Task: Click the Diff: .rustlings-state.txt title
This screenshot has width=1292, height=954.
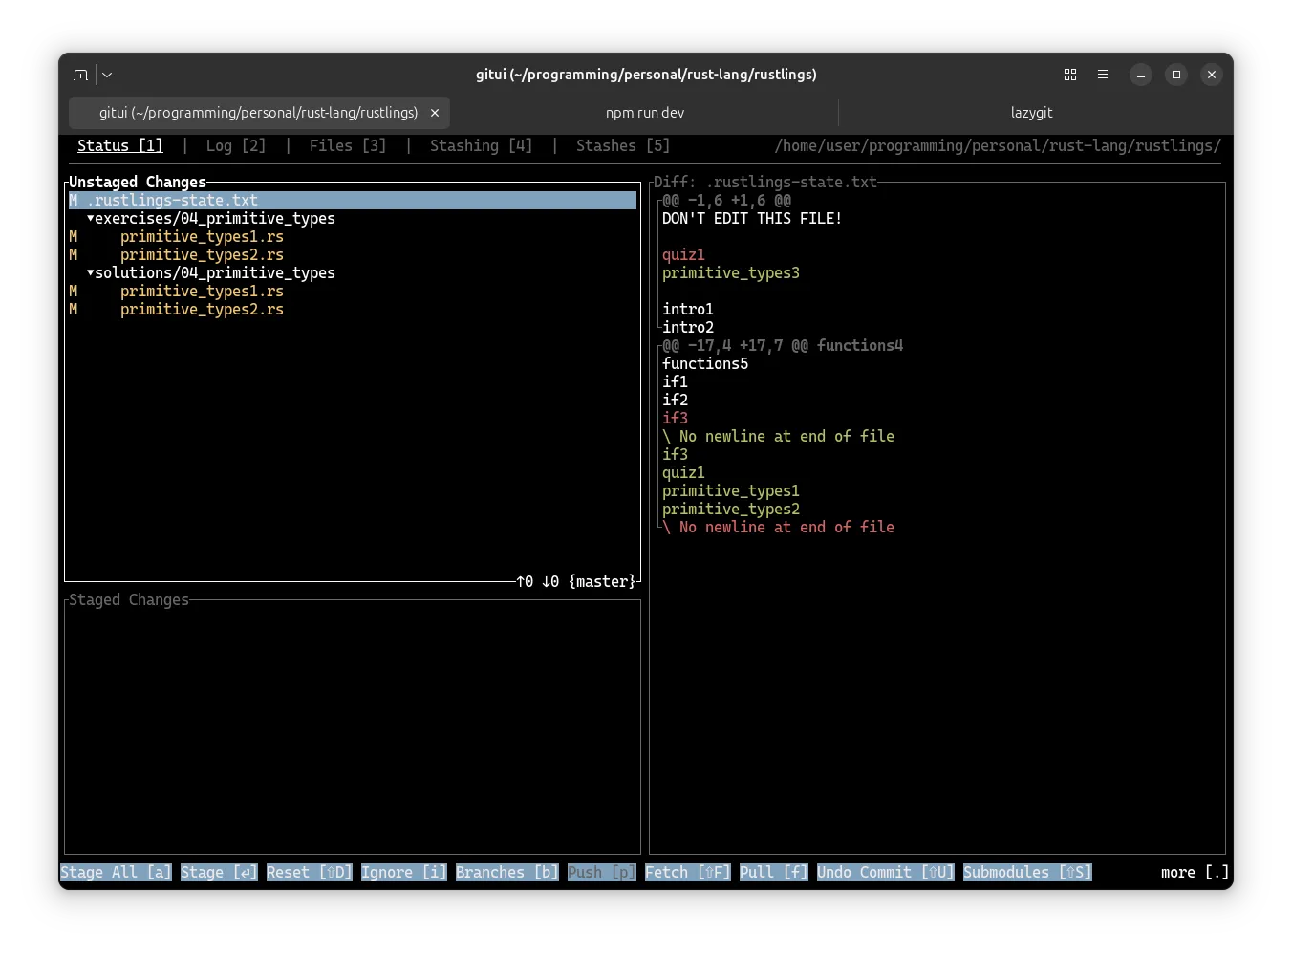Action: [x=765, y=183]
